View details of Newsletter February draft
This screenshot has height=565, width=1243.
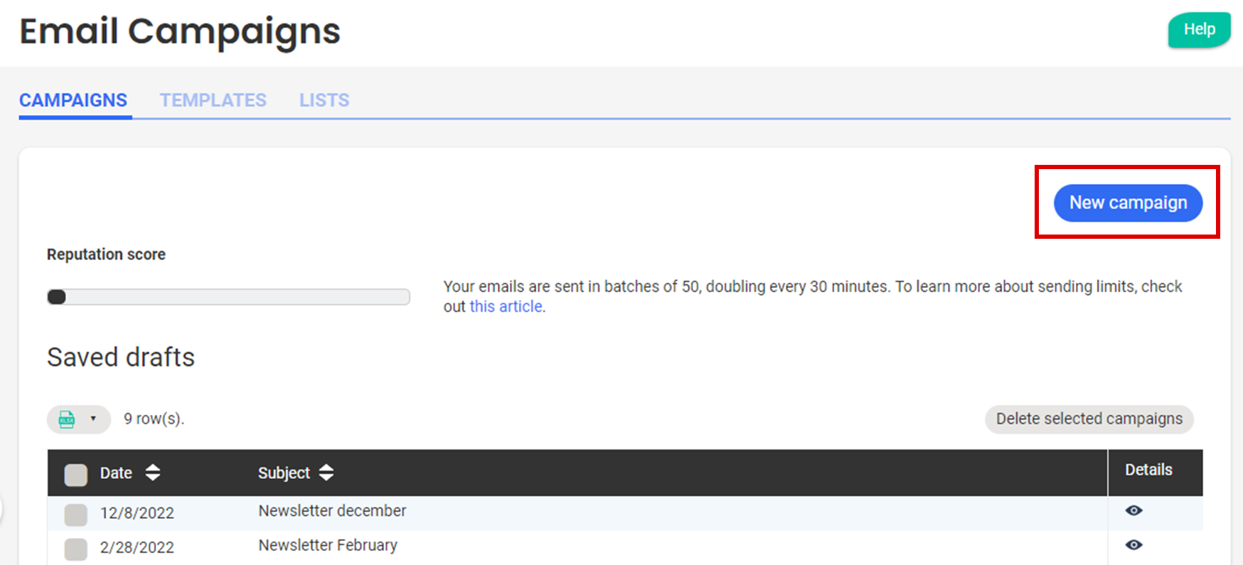click(1133, 545)
